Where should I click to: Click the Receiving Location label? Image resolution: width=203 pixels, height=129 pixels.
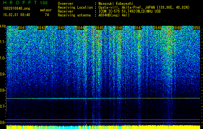click(x=75, y=7)
